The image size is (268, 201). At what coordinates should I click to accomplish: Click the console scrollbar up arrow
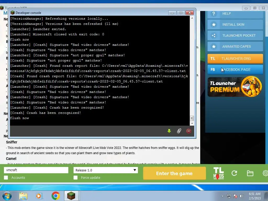point(192,18)
